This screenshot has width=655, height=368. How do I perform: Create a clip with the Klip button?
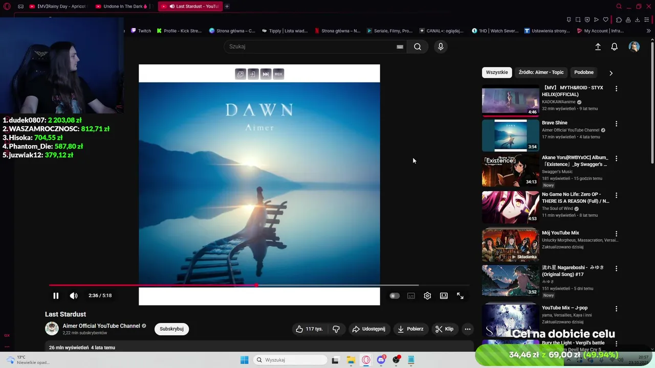pyautogui.click(x=444, y=329)
